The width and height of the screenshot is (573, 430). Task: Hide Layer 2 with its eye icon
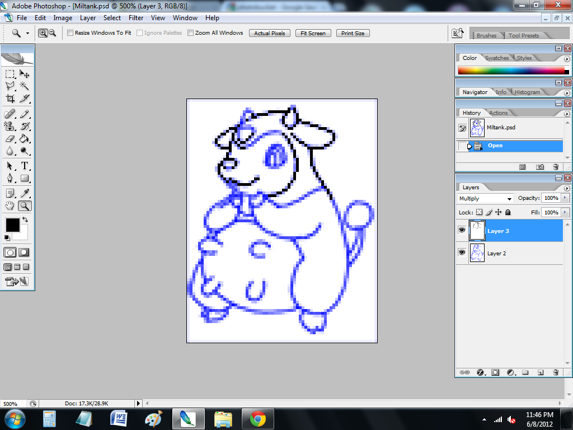[462, 253]
